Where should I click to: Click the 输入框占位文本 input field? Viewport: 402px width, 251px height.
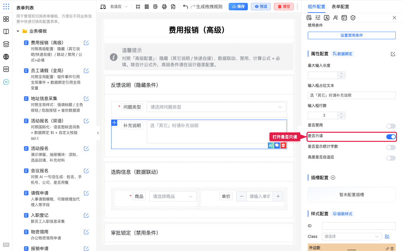[x=352, y=95]
